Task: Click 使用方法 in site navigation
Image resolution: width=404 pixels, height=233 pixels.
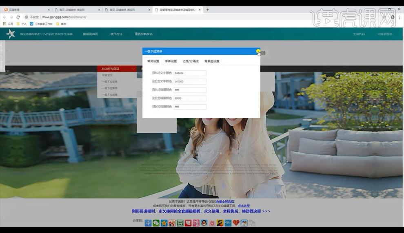Action: point(116,34)
